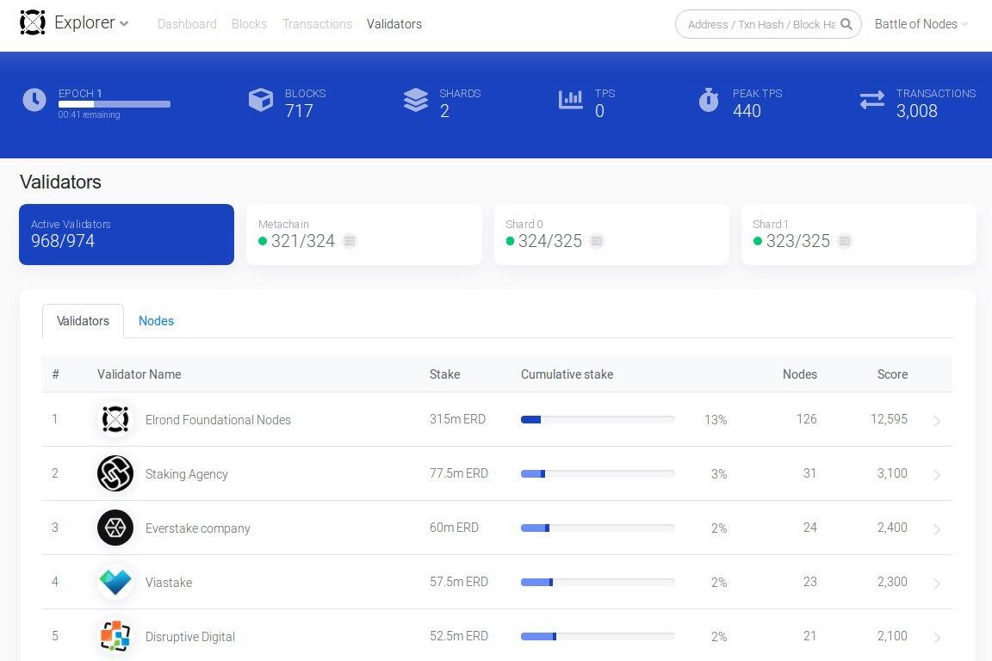Click the Validator Name column header
Image resolution: width=992 pixels, height=661 pixels.
click(x=139, y=374)
